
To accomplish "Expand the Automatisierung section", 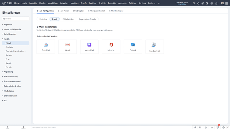I will tap(11, 76).
